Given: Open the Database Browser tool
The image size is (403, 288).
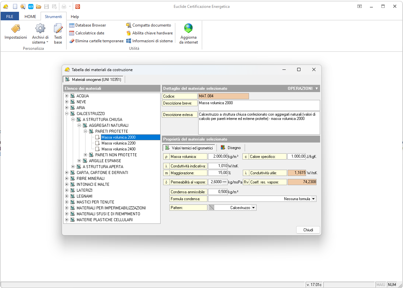Looking at the screenshot, I should (x=88, y=25).
